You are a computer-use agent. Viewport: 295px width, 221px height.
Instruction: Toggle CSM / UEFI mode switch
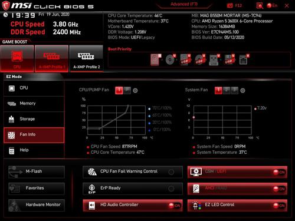[279, 172]
